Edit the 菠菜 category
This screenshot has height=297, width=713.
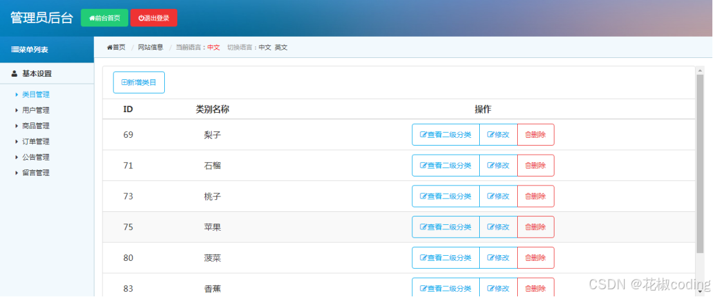pos(499,258)
